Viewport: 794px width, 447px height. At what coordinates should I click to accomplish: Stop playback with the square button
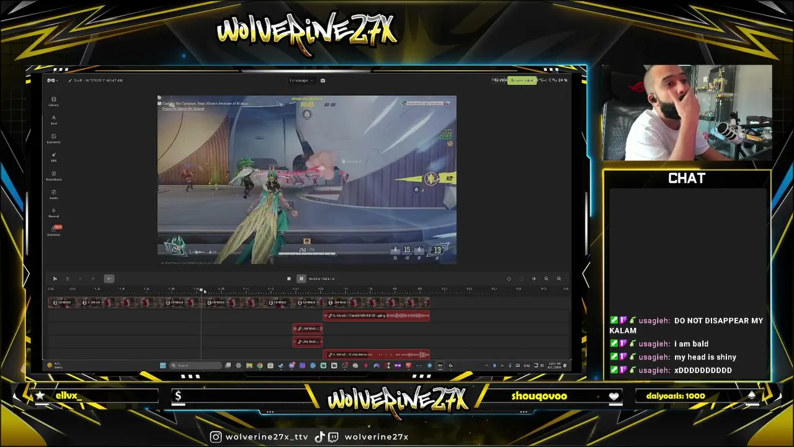[288, 279]
